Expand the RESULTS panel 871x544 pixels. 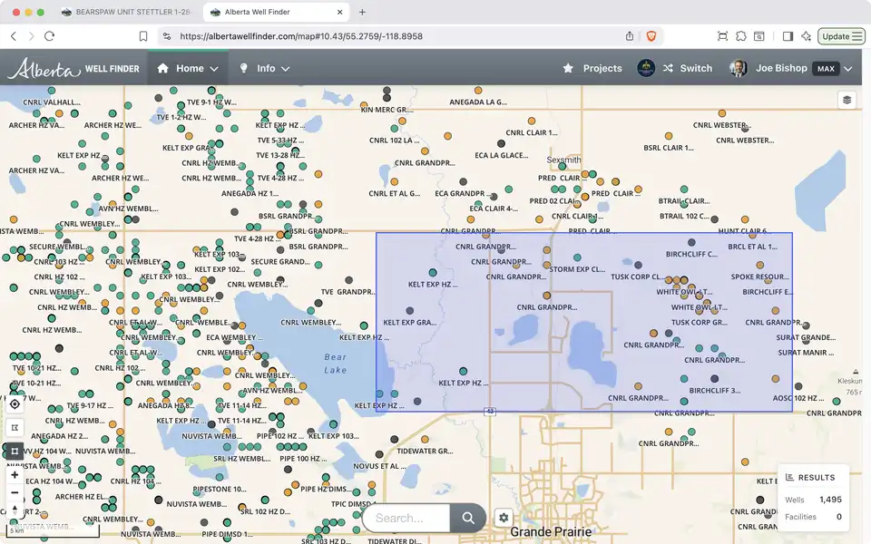810,478
